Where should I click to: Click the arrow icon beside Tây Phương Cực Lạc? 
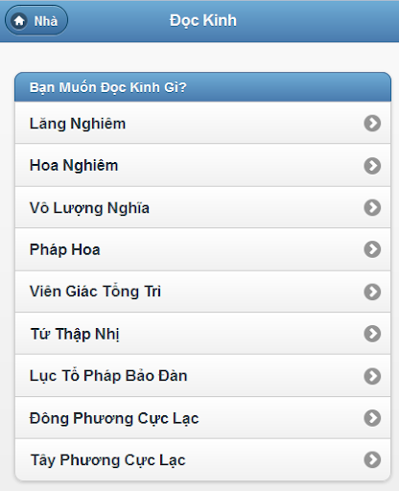(372, 459)
